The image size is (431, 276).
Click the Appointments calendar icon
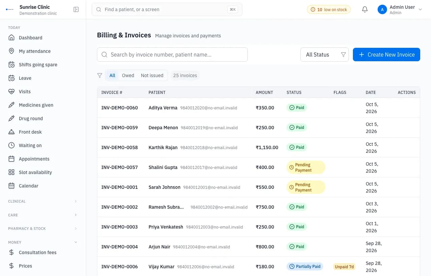coord(11,159)
